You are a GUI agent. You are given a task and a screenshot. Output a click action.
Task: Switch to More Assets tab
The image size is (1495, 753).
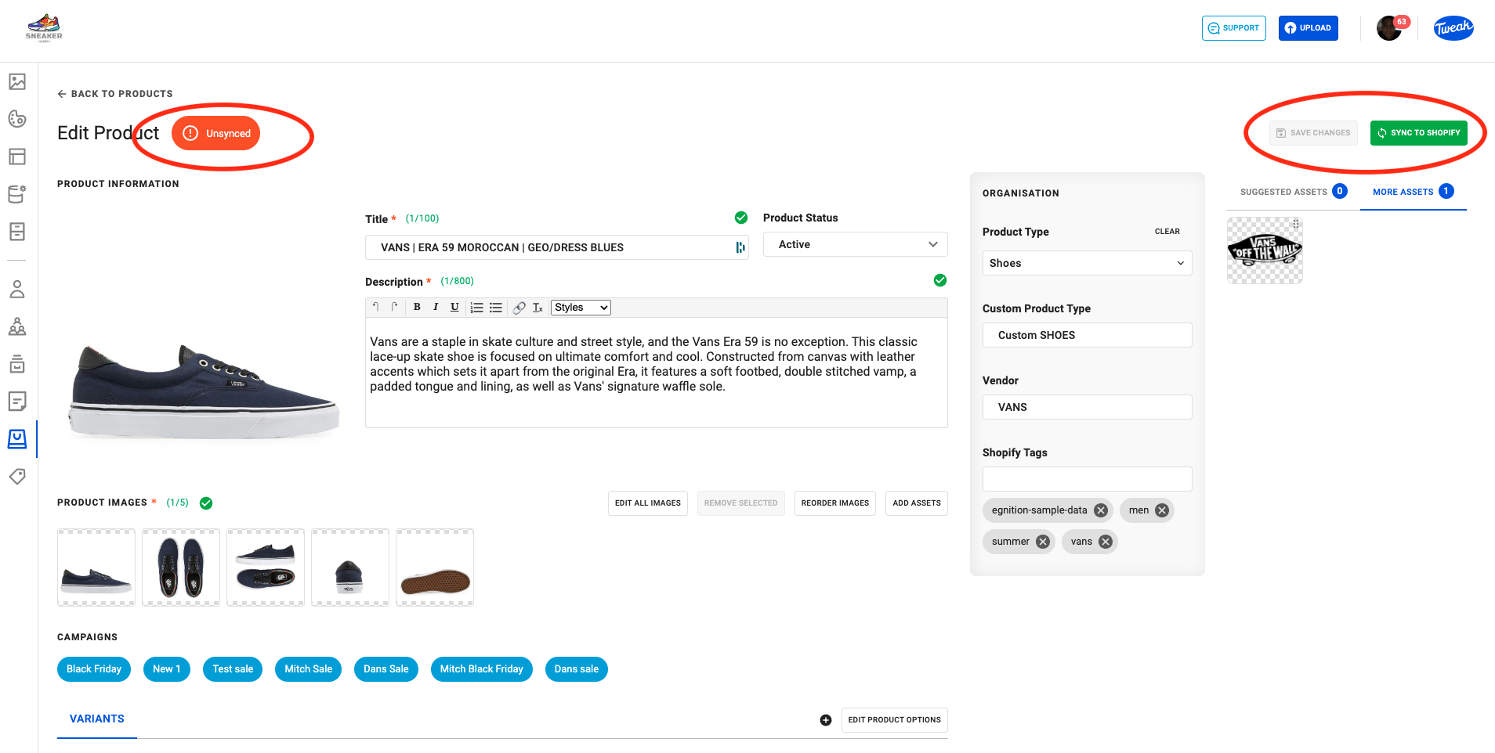[1413, 192]
